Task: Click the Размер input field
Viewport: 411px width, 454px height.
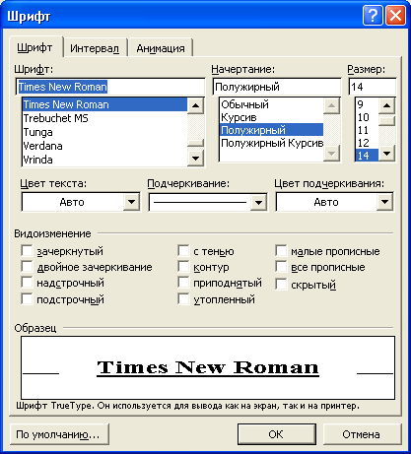Action: point(373,87)
